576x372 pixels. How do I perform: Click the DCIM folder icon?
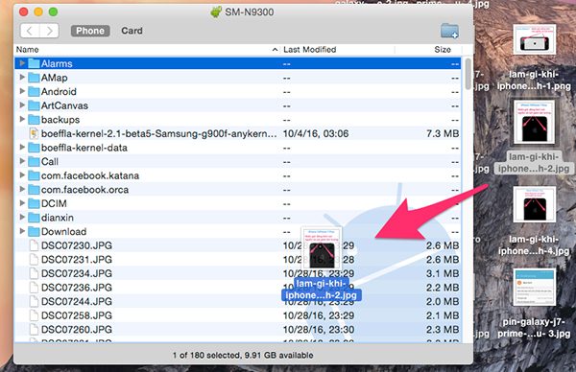(x=34, y=203)
